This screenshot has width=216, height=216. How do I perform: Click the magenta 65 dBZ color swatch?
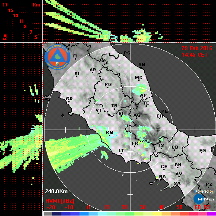pyautogui.click(x=211, y=213)
